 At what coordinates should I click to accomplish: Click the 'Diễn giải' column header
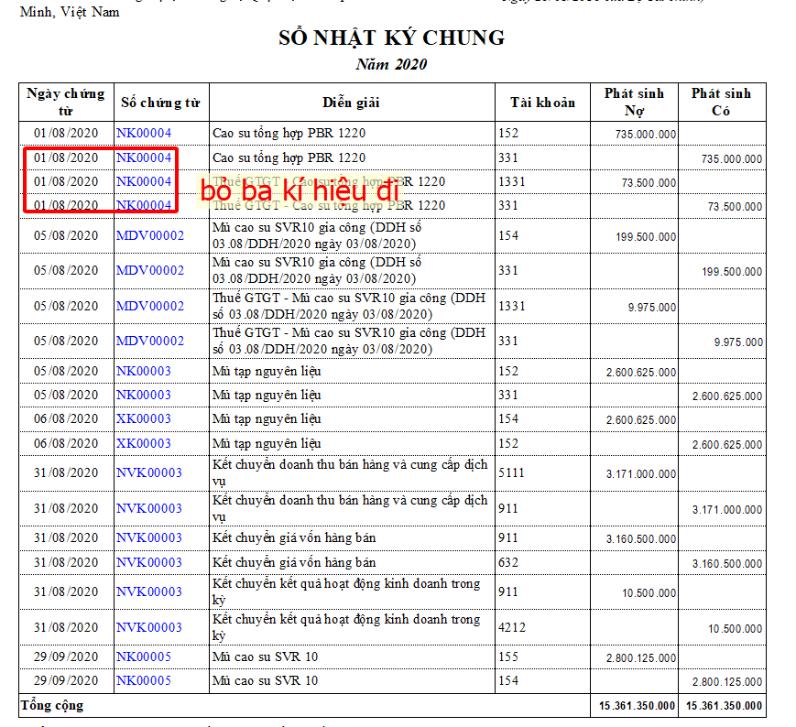point(351,103)
